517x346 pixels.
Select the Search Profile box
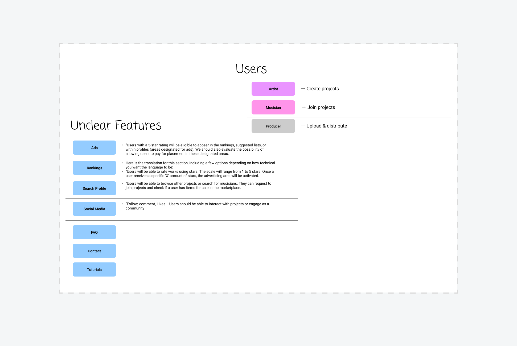[94, 188]
